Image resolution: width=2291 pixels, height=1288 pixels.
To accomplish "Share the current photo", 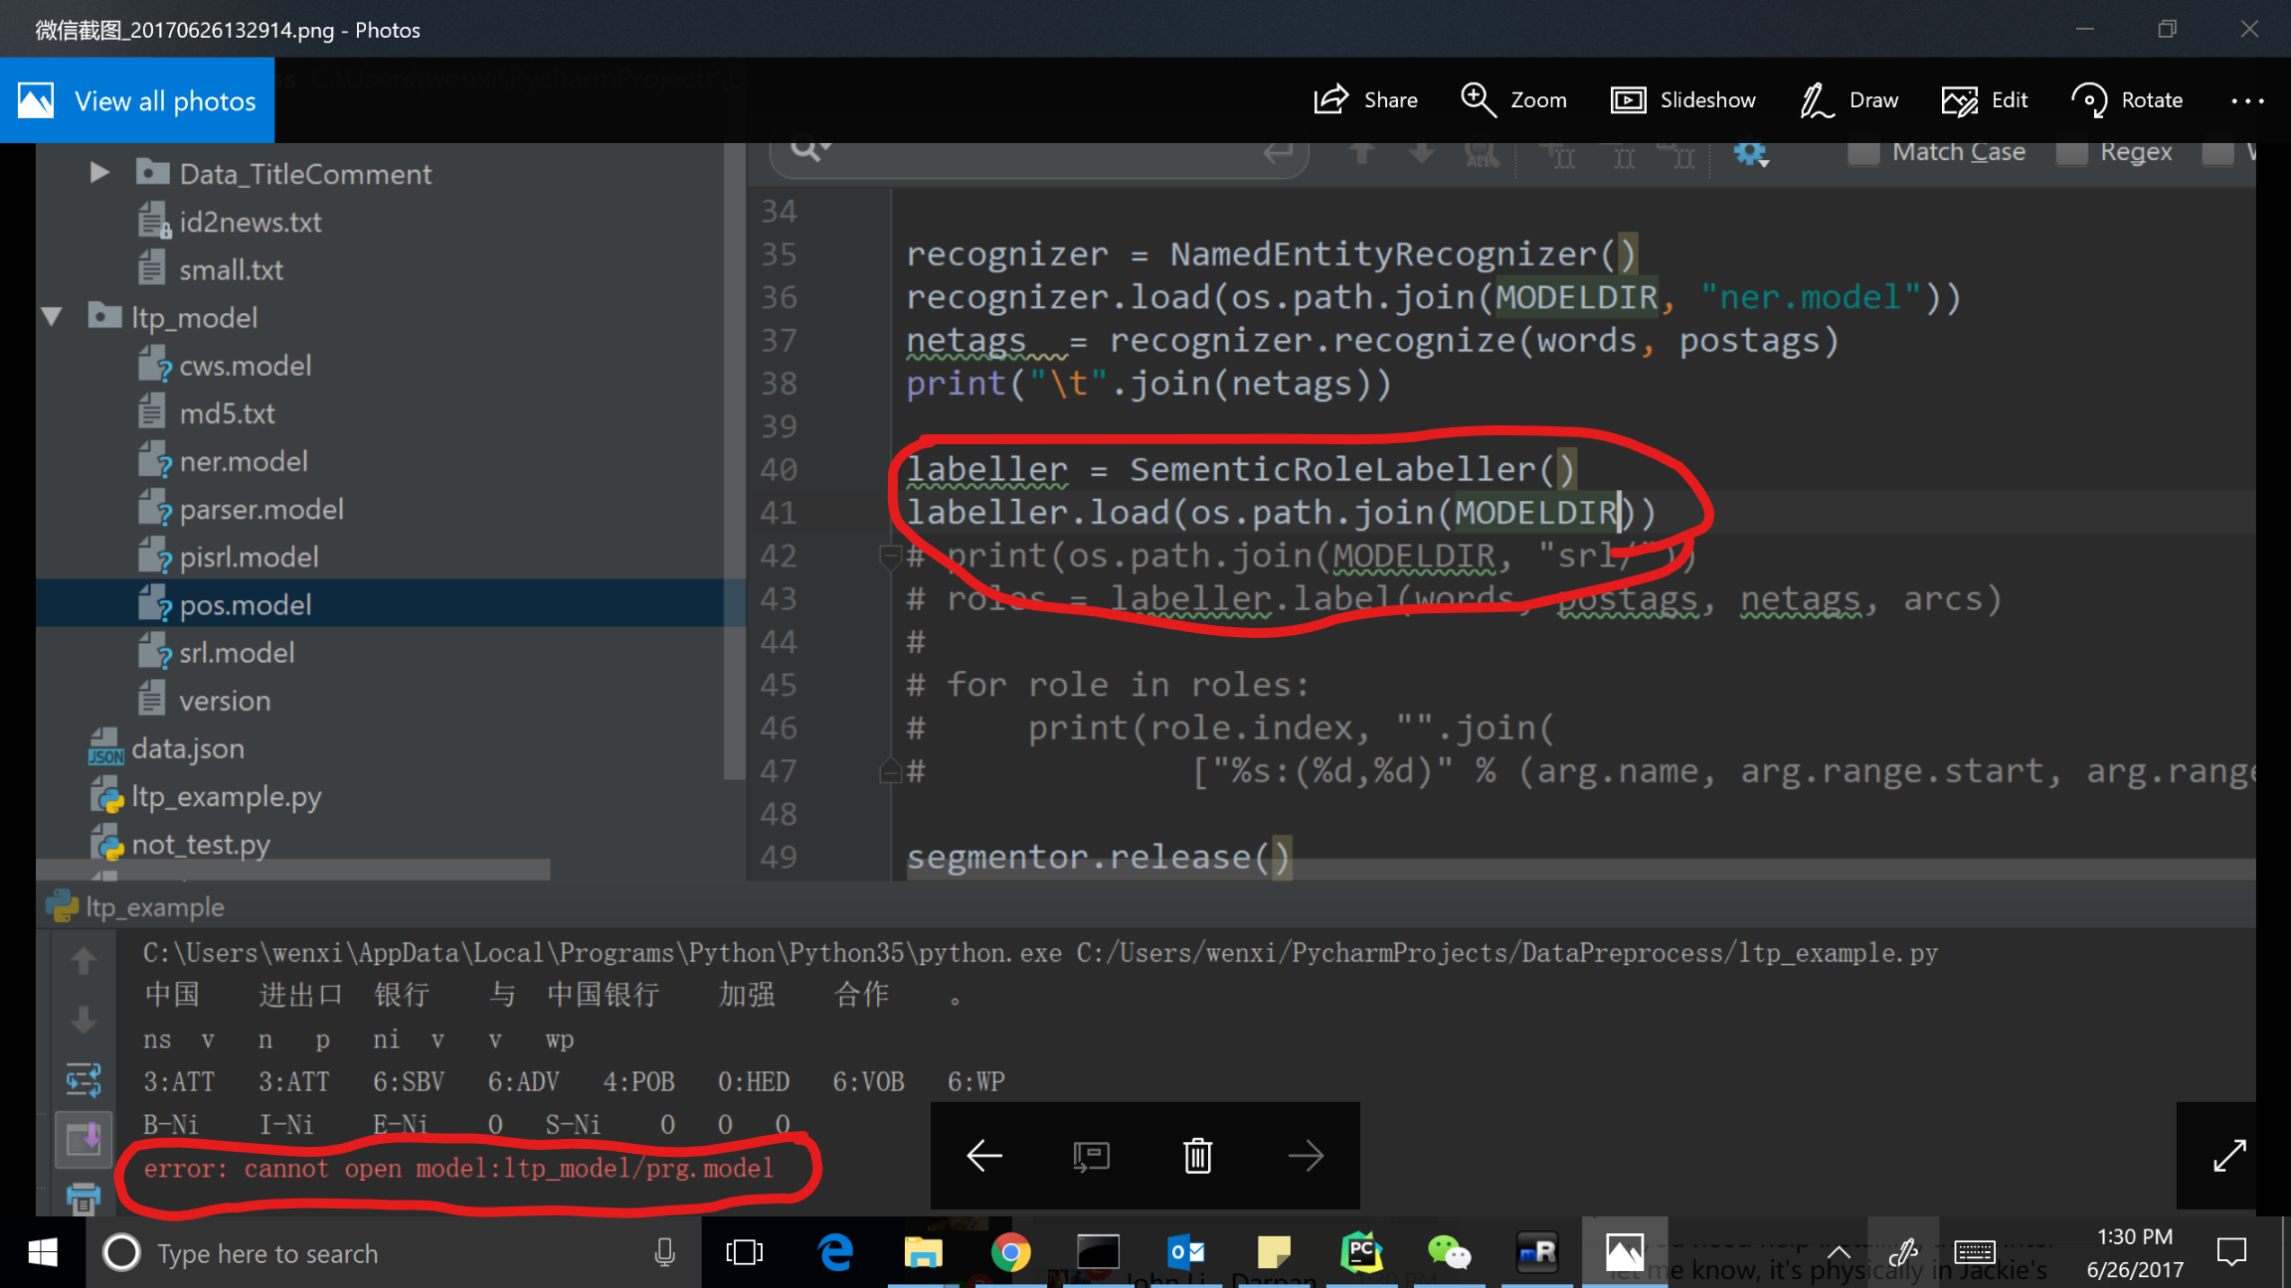I will click(x=1365, y=99).
